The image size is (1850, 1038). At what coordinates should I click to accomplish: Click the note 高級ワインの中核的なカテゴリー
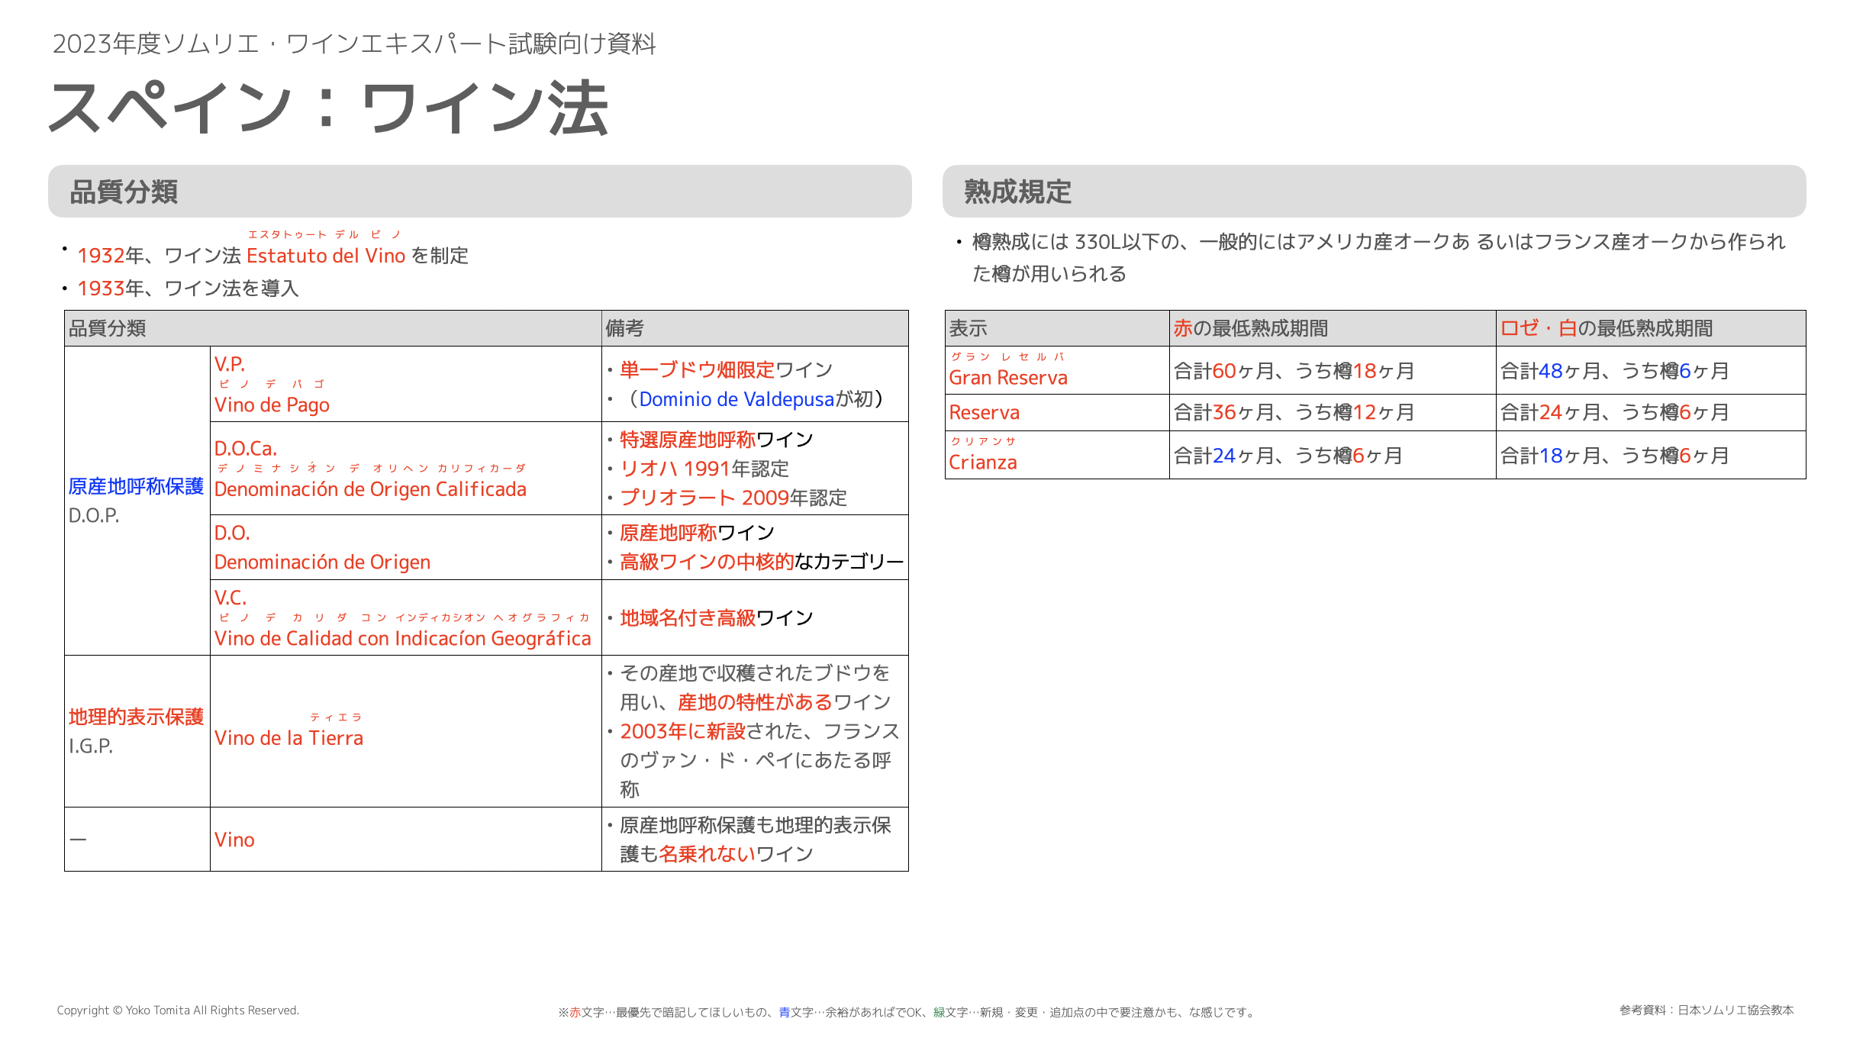point(761,562)
